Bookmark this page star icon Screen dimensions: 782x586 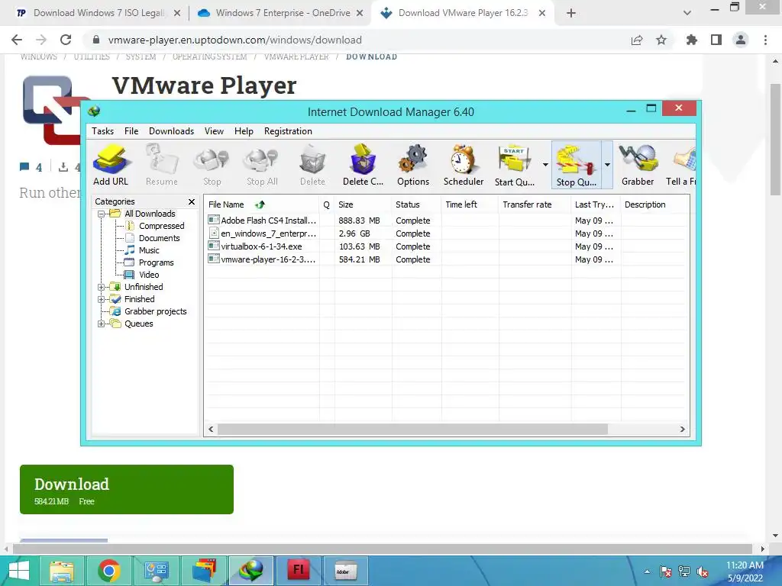(x=661, y=40)
